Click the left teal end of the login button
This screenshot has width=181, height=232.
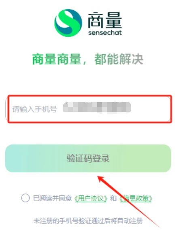(16, 158)
